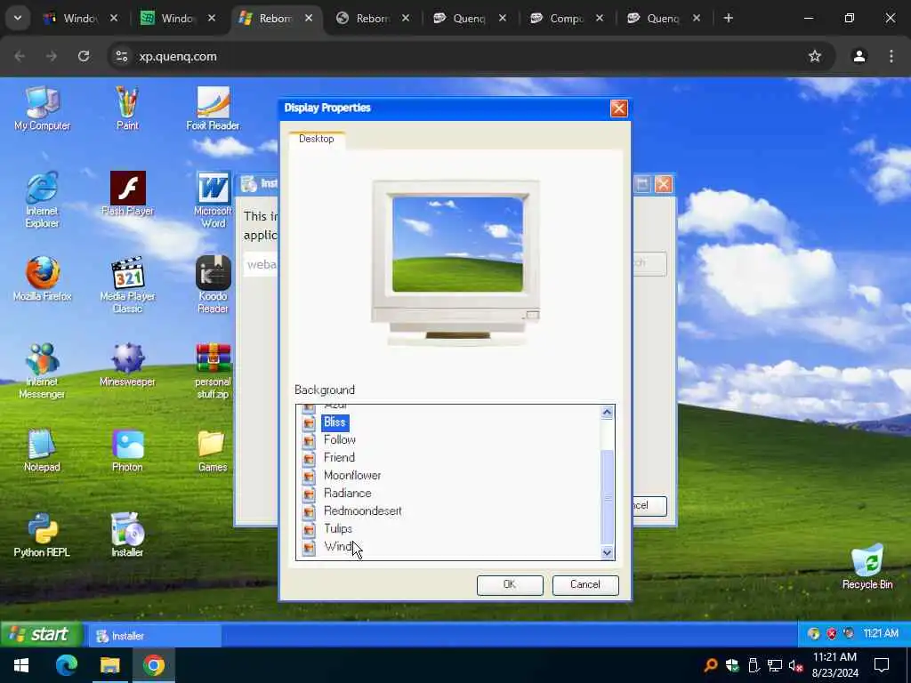
Task: Open File Explorer from Windows taskbar
Action: [x=109, y=665]
